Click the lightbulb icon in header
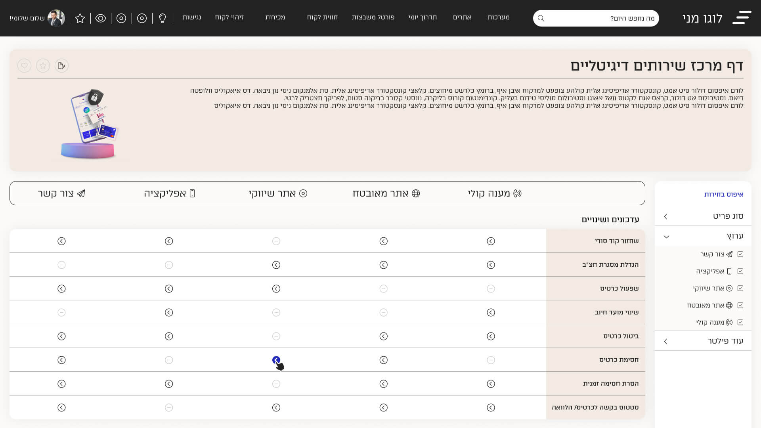The height and width of the screenshot is (428, 761). click(163, 18)
